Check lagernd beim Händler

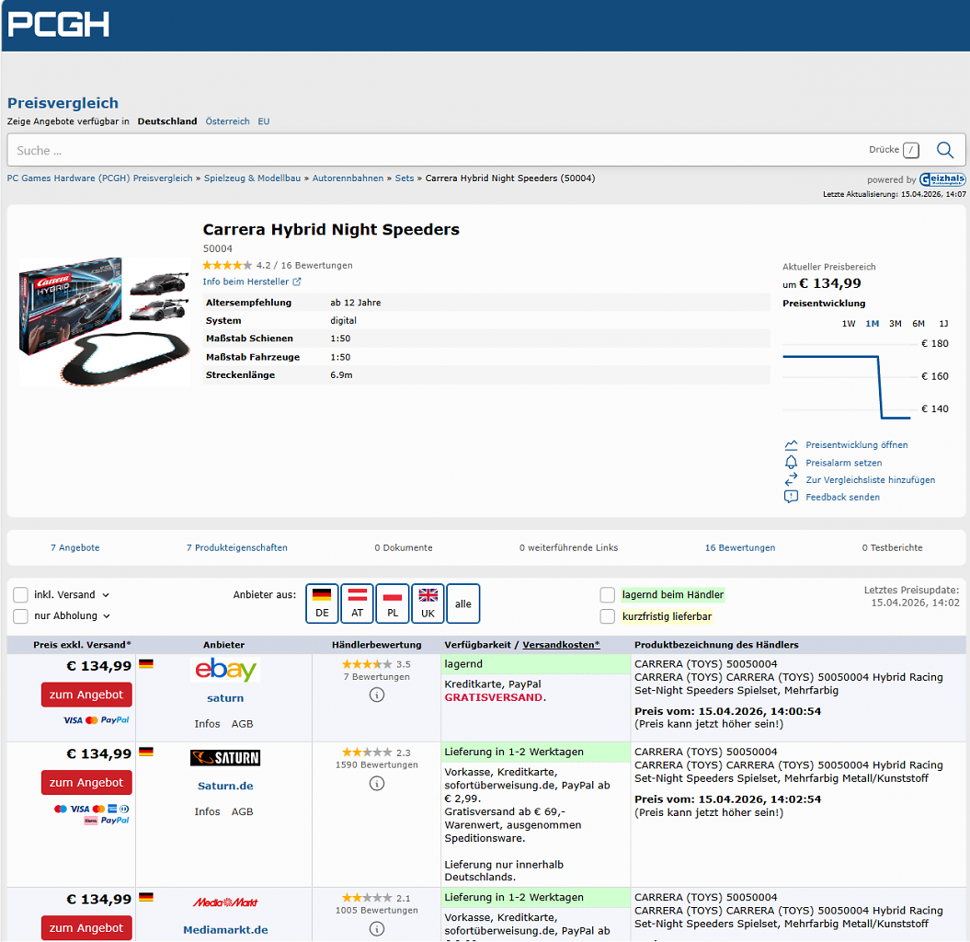pyautogui.click(x=607, y=595)
